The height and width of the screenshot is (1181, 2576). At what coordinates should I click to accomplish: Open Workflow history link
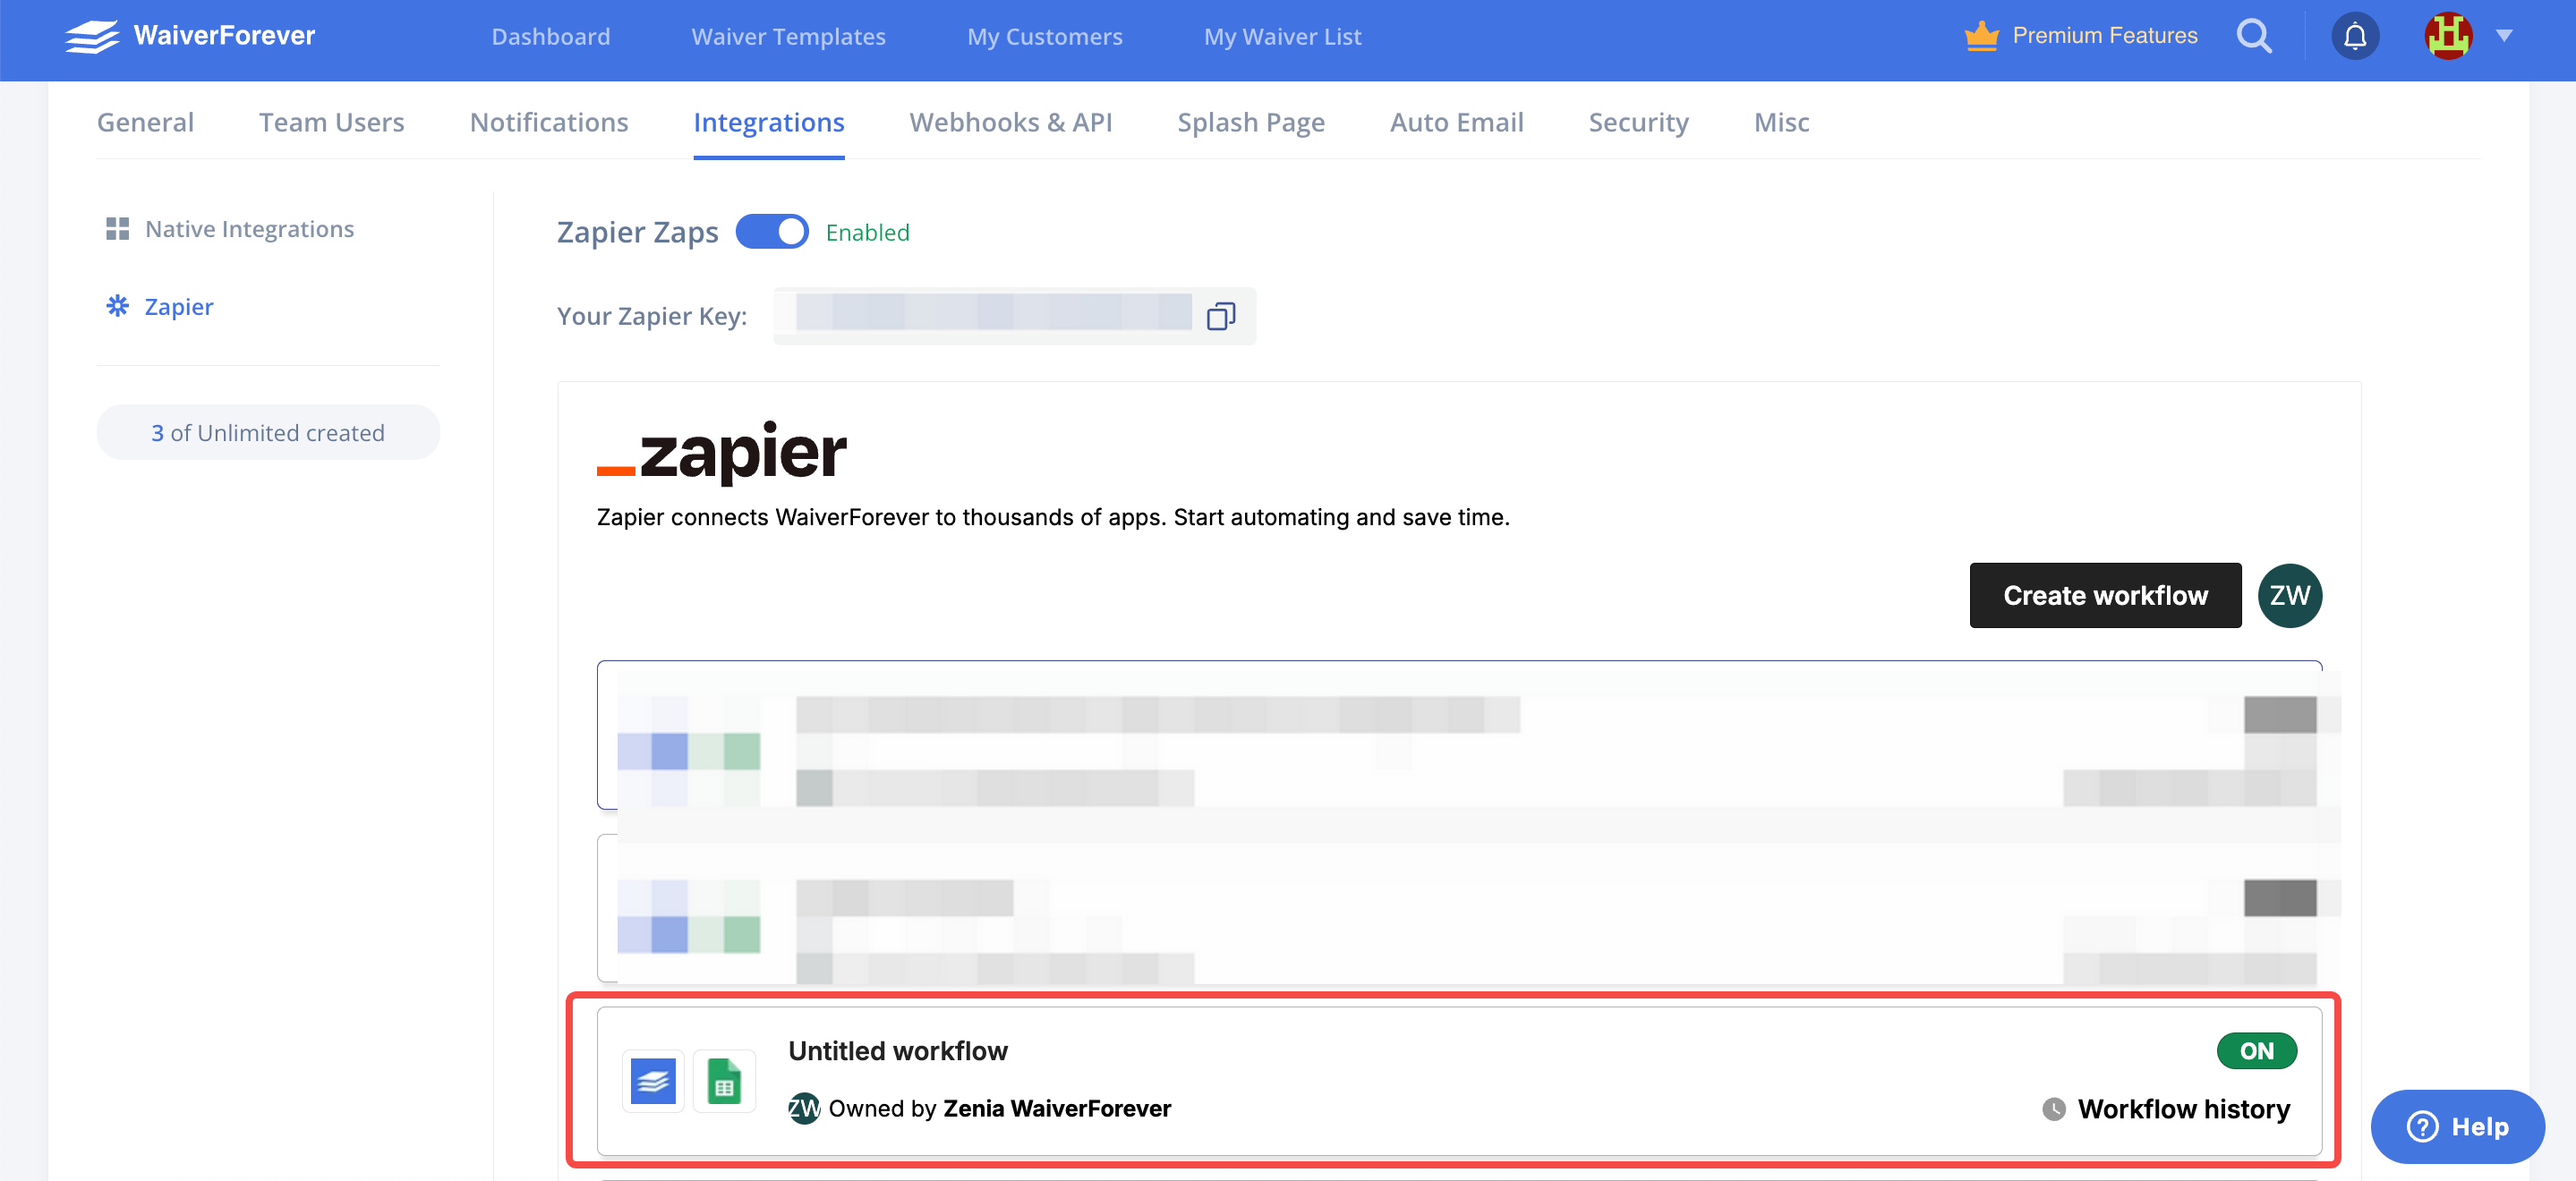click(x=2183, y=1109)
